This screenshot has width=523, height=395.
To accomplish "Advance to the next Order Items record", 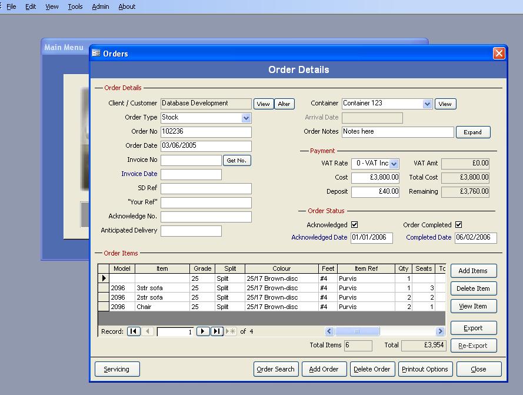I will [202, 331].
